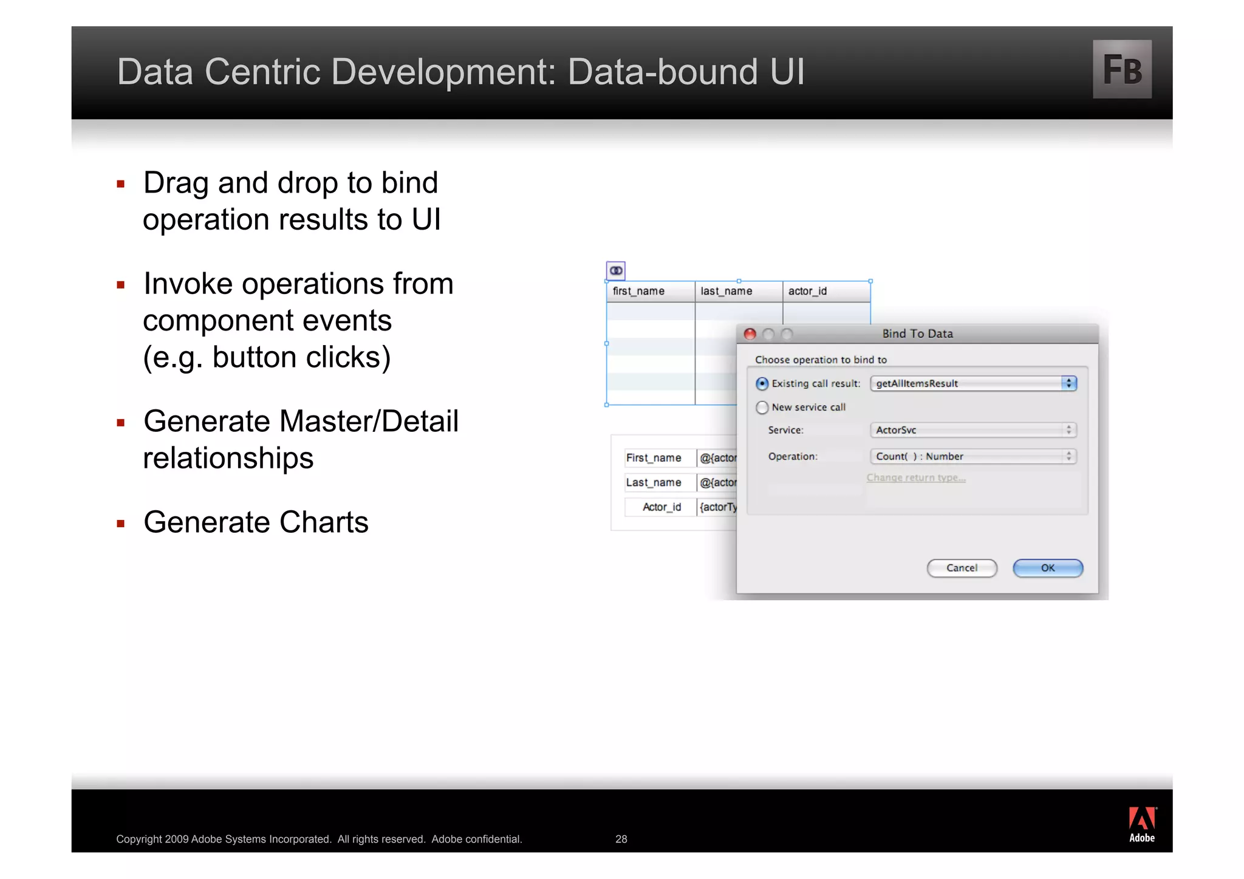1244x879 pixels.
Task: Click the 'Actor_id' form label
Action: point(661,507)
